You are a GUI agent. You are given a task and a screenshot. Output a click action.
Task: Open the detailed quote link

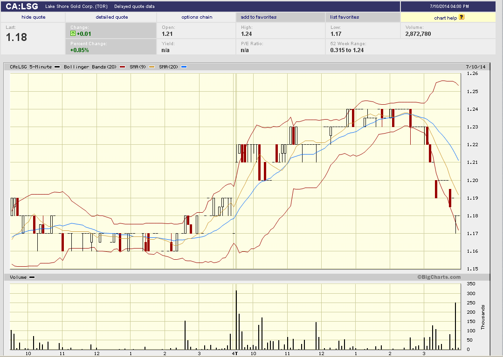pos(111,17)
